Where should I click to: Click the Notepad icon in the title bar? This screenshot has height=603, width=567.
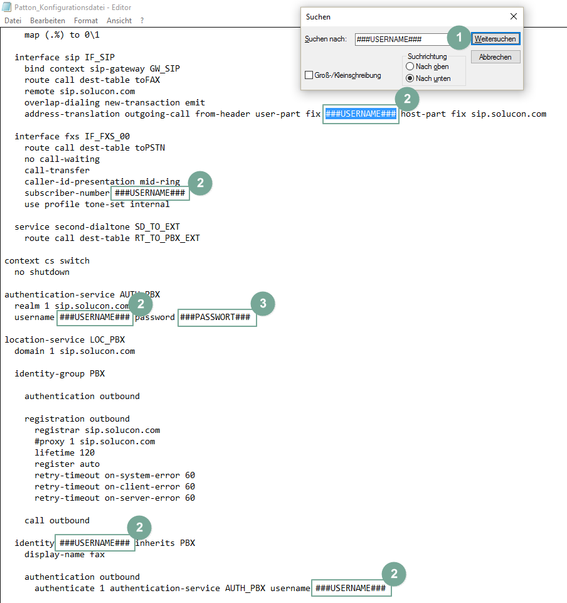click(6, 7)
